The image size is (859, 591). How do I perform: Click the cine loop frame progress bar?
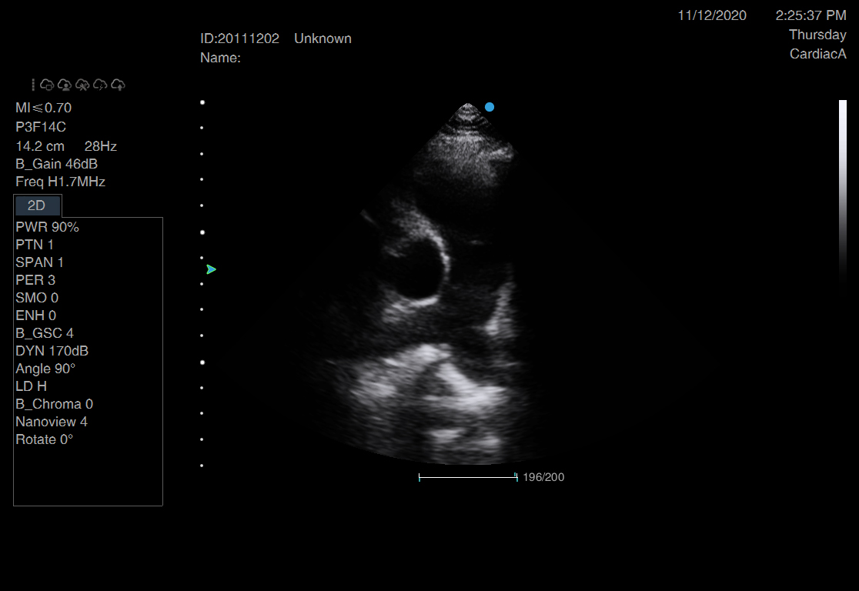pyautogui.click(x=467, y=478)
